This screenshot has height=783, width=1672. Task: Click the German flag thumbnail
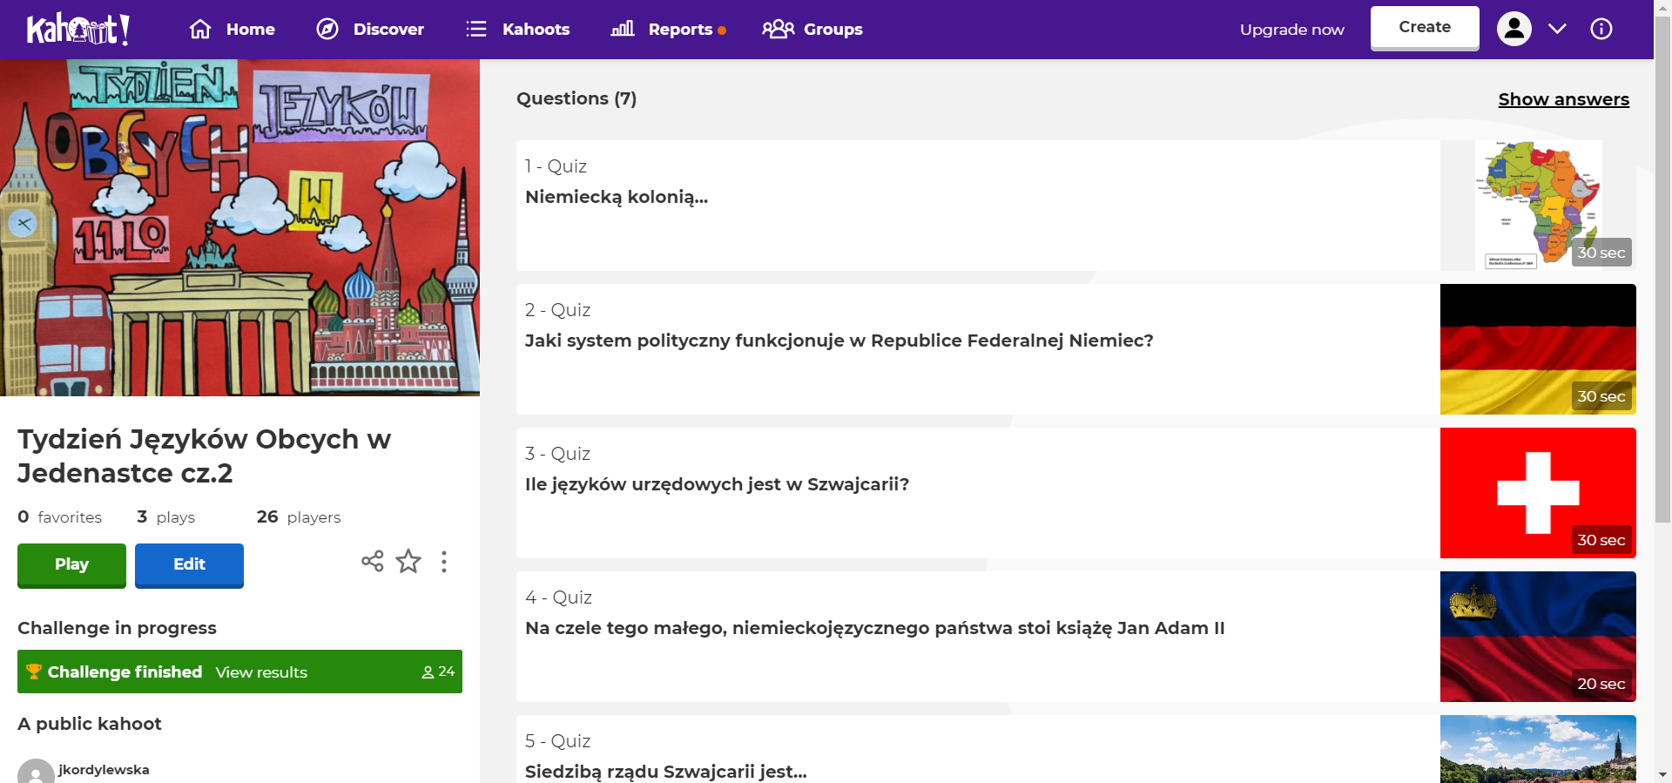click(x=1538, y=349)
